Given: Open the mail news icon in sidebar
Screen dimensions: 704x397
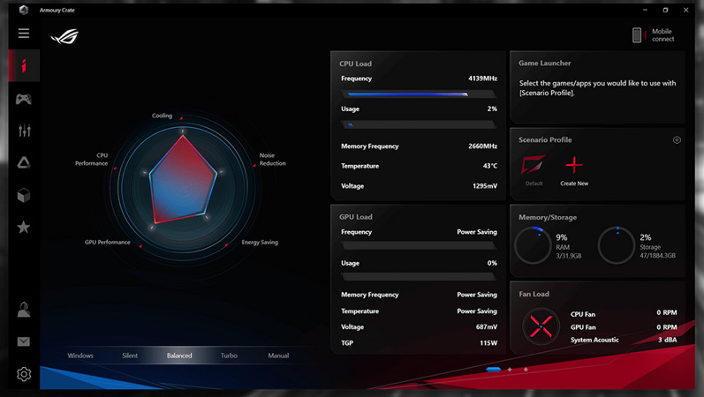Looking at the screenshot, I should [x=24, y=341].
